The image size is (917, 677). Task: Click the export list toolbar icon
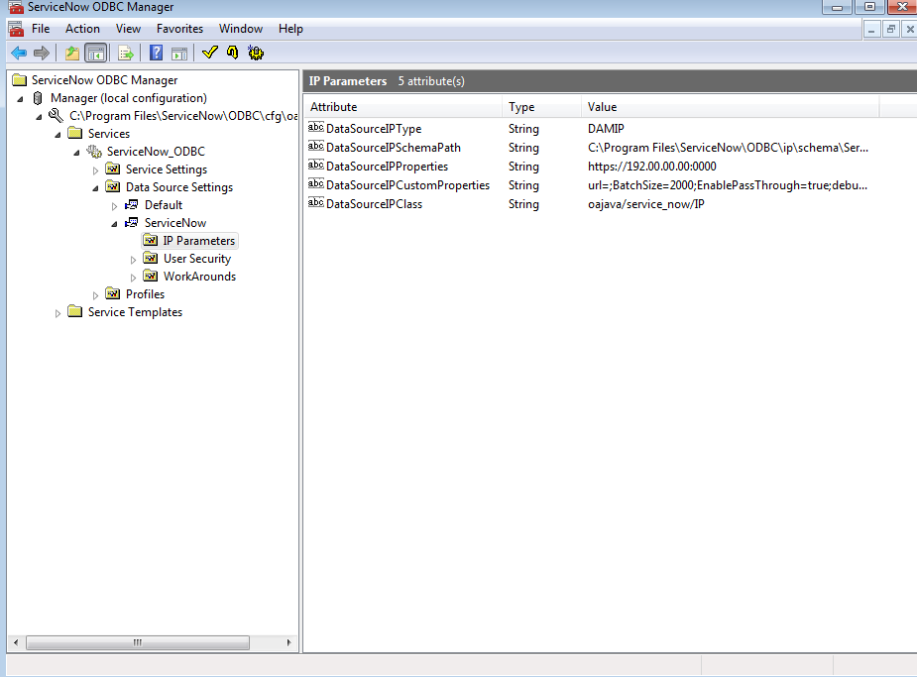tap(126, 54)
